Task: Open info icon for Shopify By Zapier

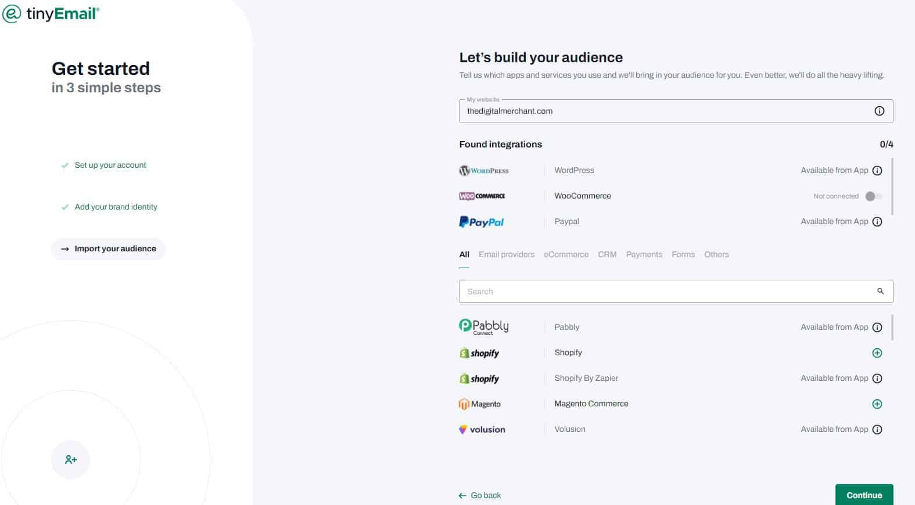Action: pos(877,378)
